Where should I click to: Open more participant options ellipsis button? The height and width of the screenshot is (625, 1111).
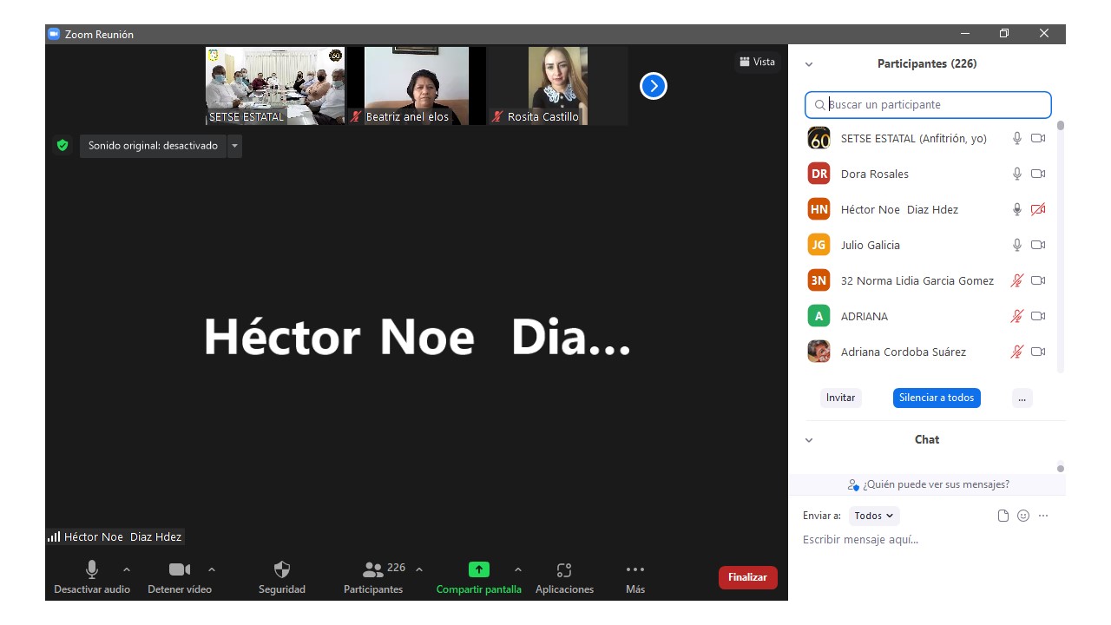(x=1022, y=398)
